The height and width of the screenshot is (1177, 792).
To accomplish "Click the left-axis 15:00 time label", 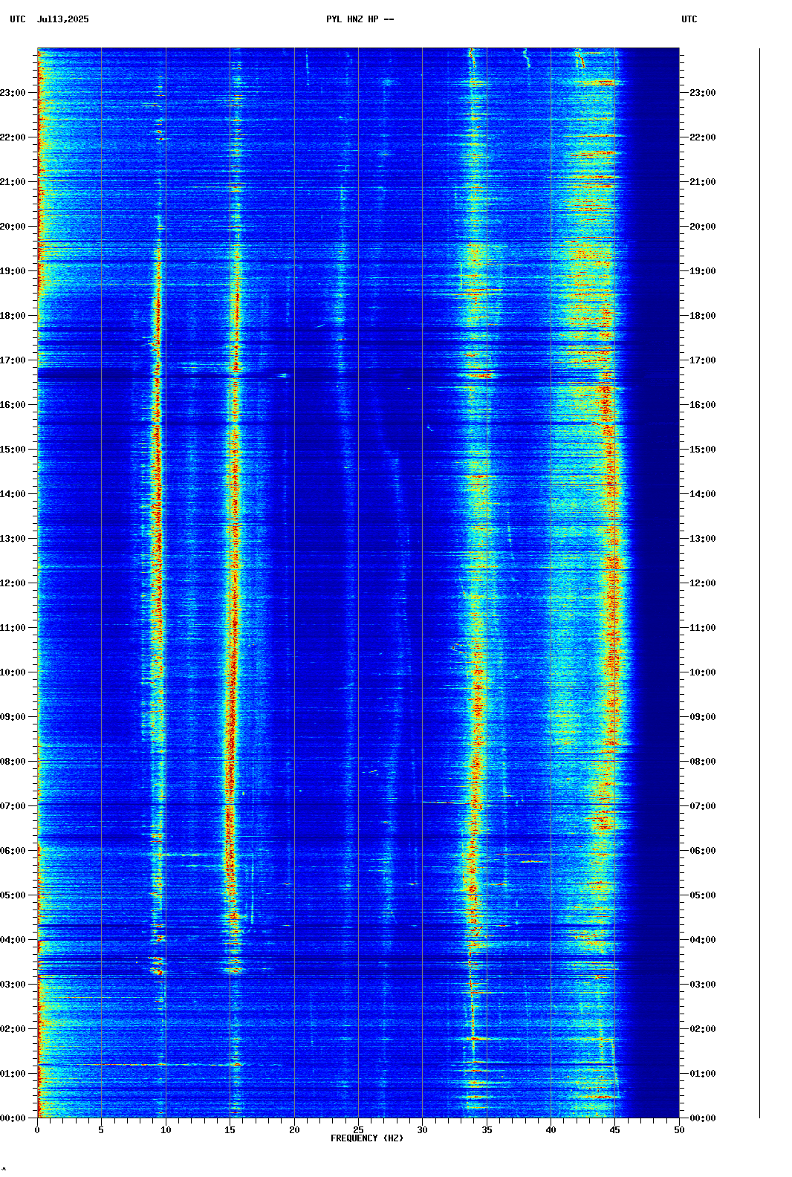I will pyautogui.click(x=13, y=450).
